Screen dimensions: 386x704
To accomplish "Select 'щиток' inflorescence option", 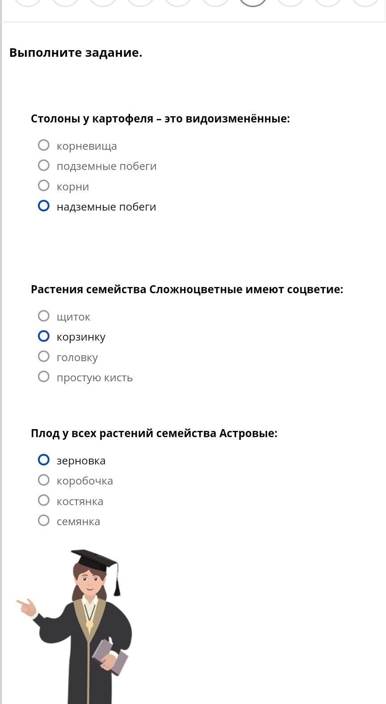I will [x=44, y=316].
